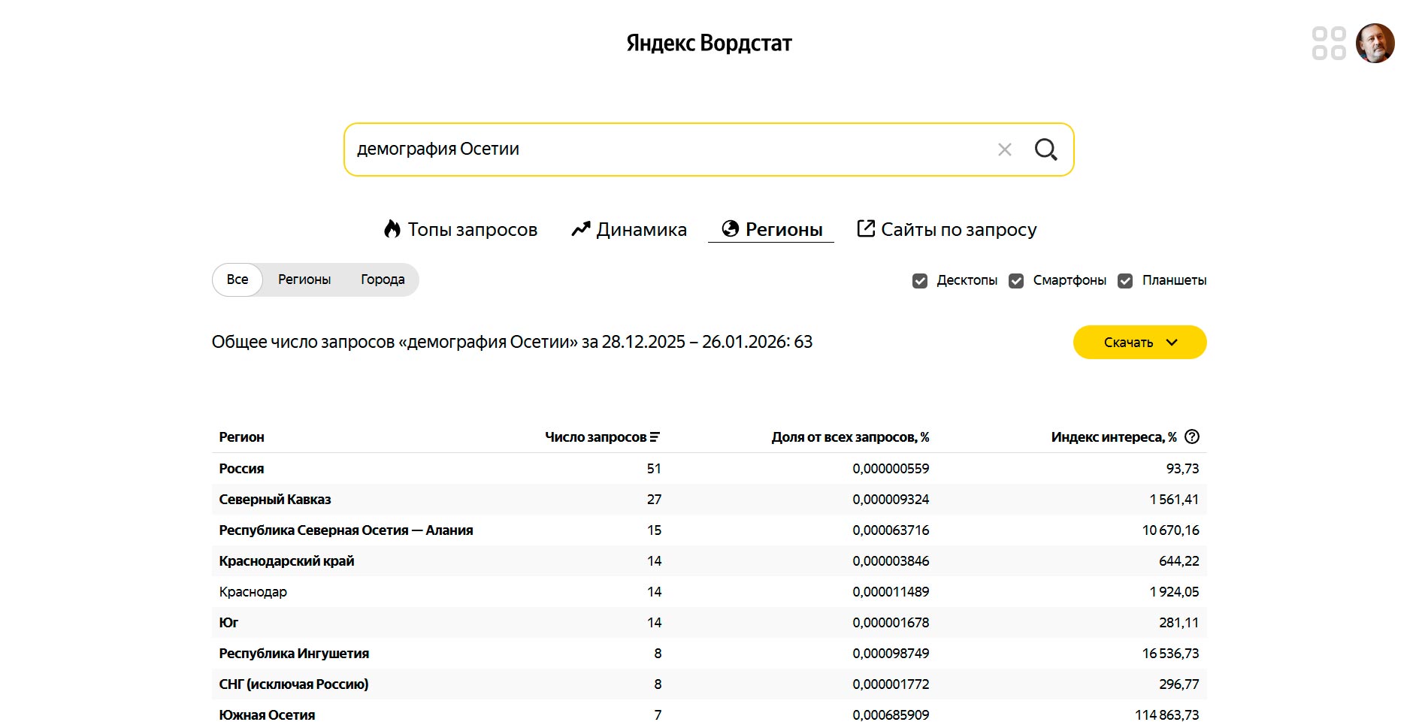Click the trend arrow icon for Динамика
This screenshot has width=1422, height=728.
coord(580,229)
